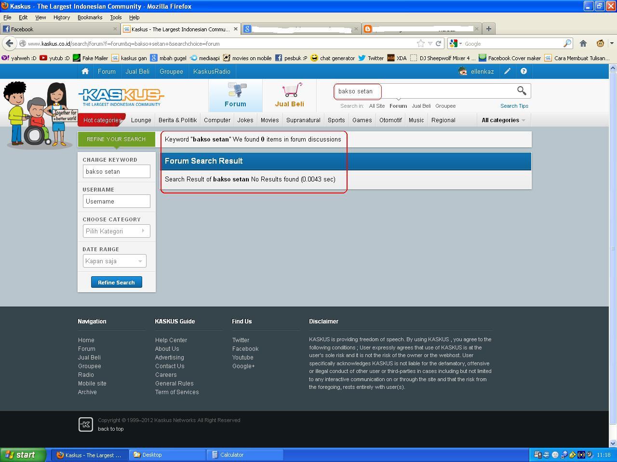
Task: Open the View menu
Action: [x=40, y=17]
